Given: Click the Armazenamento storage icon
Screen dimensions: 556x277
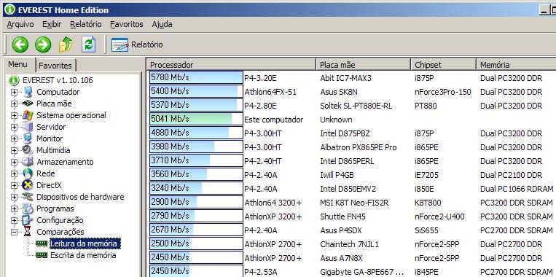Looking at the screenshot, I should pyautogui.click(x=28, y=162).
